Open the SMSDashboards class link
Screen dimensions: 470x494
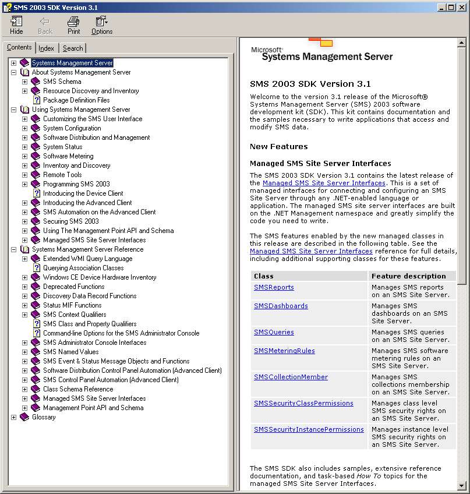(x=281, y=306)
